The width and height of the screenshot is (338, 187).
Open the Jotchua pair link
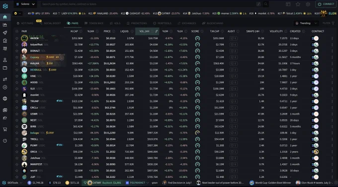click(35, 158)
